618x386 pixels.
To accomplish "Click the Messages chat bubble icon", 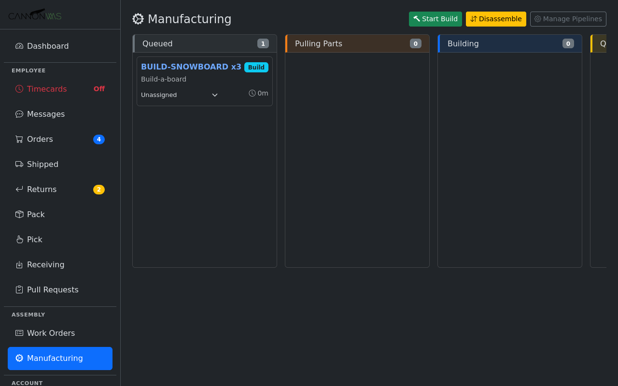I will click(x=19, y=114).
